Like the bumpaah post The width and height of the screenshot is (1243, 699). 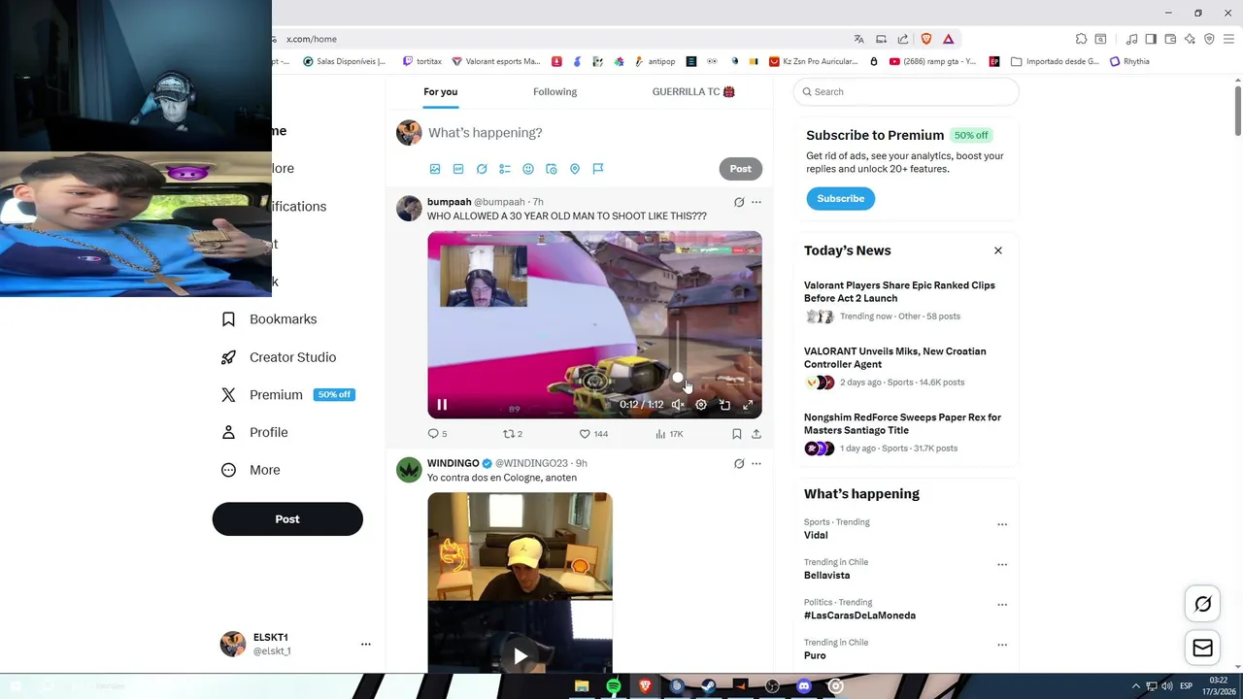click(593, 434)
